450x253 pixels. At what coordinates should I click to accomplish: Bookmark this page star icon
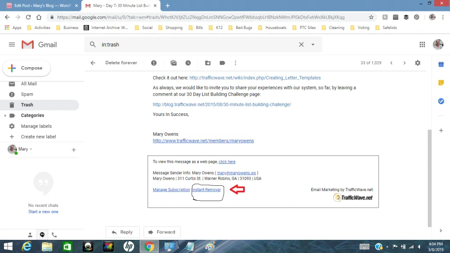point(371,17)
